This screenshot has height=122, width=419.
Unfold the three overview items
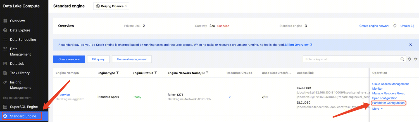(x=407, y=26)
